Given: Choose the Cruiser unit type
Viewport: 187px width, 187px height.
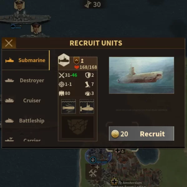Looking at the screenshot, I should click(x=26, y=100).
